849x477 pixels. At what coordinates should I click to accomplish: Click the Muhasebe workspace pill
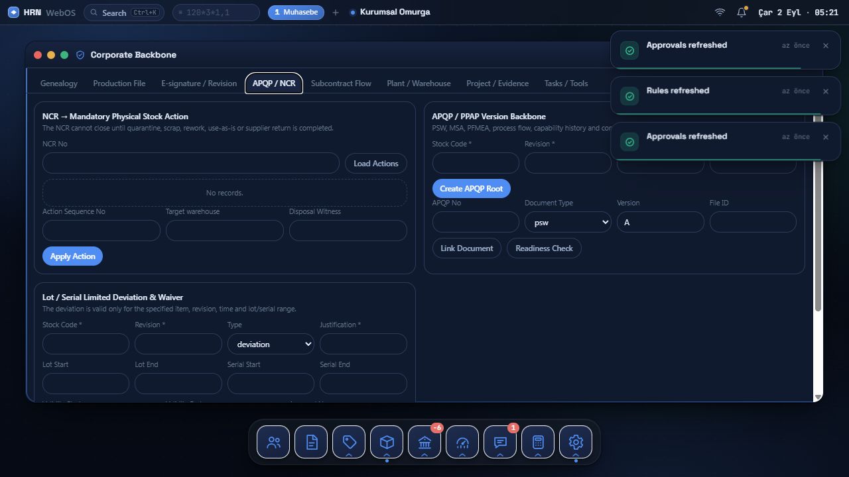point(296,12)
